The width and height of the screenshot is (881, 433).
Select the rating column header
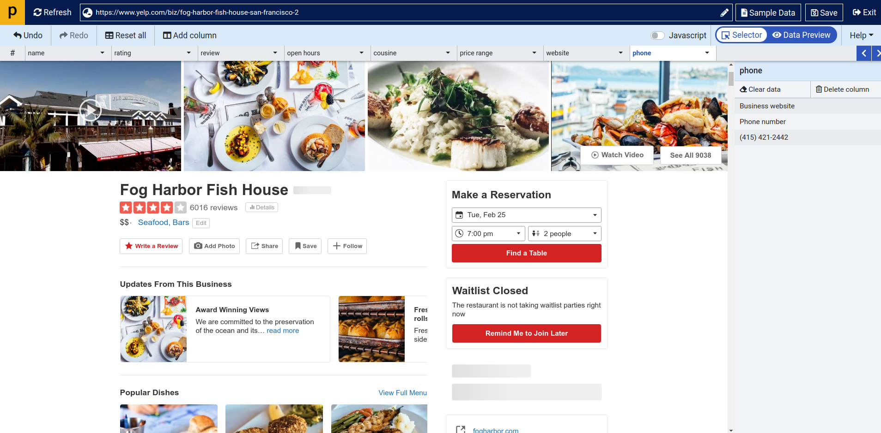[143, 53]
